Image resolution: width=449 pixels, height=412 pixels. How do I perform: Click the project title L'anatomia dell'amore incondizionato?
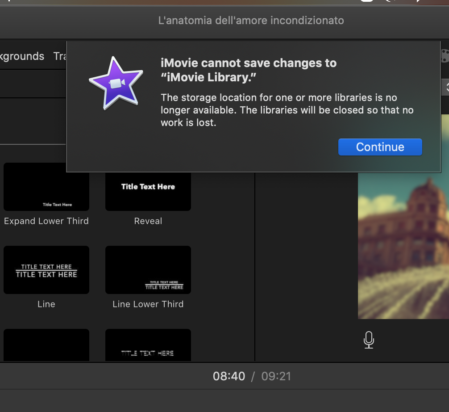tap(251, 21)
